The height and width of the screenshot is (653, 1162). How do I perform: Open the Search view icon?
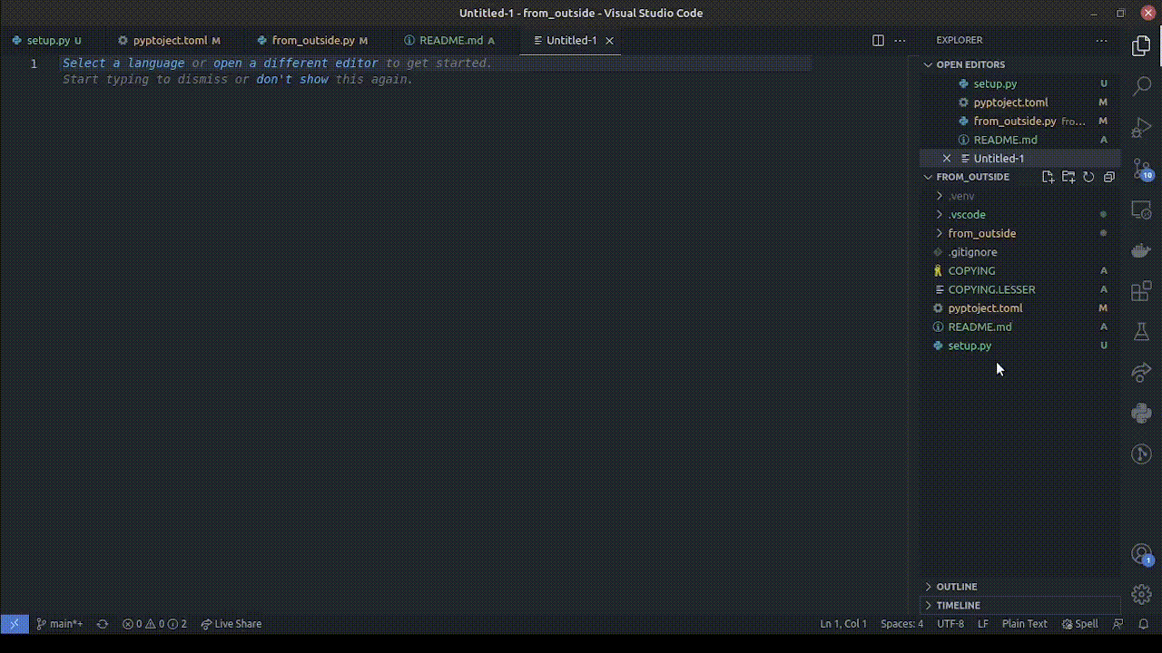point(1141,87)
